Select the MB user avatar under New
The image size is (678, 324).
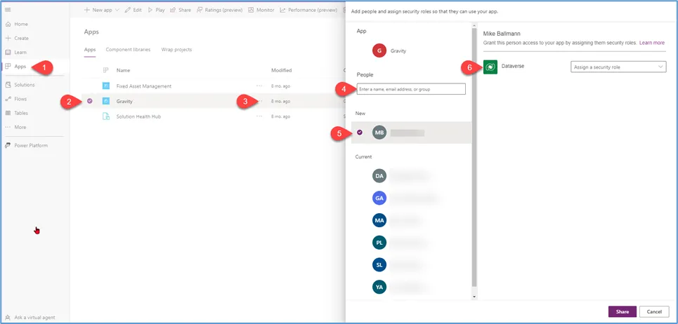coord(379,133)
